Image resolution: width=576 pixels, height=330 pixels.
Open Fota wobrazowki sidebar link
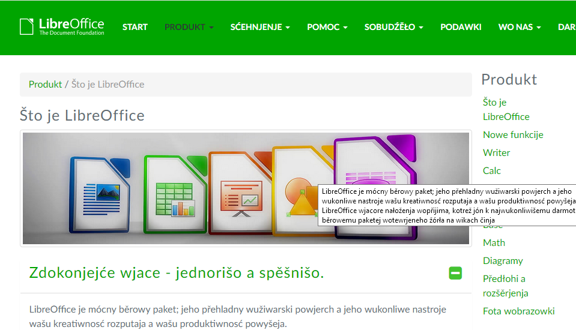click(x=518, y=311)
